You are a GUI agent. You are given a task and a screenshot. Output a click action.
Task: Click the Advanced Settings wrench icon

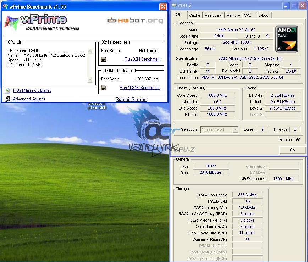[7, 99]
